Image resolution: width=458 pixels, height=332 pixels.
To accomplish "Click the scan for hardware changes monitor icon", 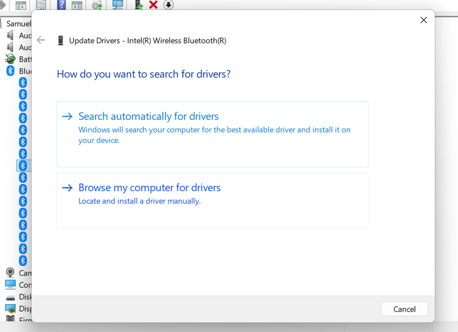I will (x=118, y=5).
